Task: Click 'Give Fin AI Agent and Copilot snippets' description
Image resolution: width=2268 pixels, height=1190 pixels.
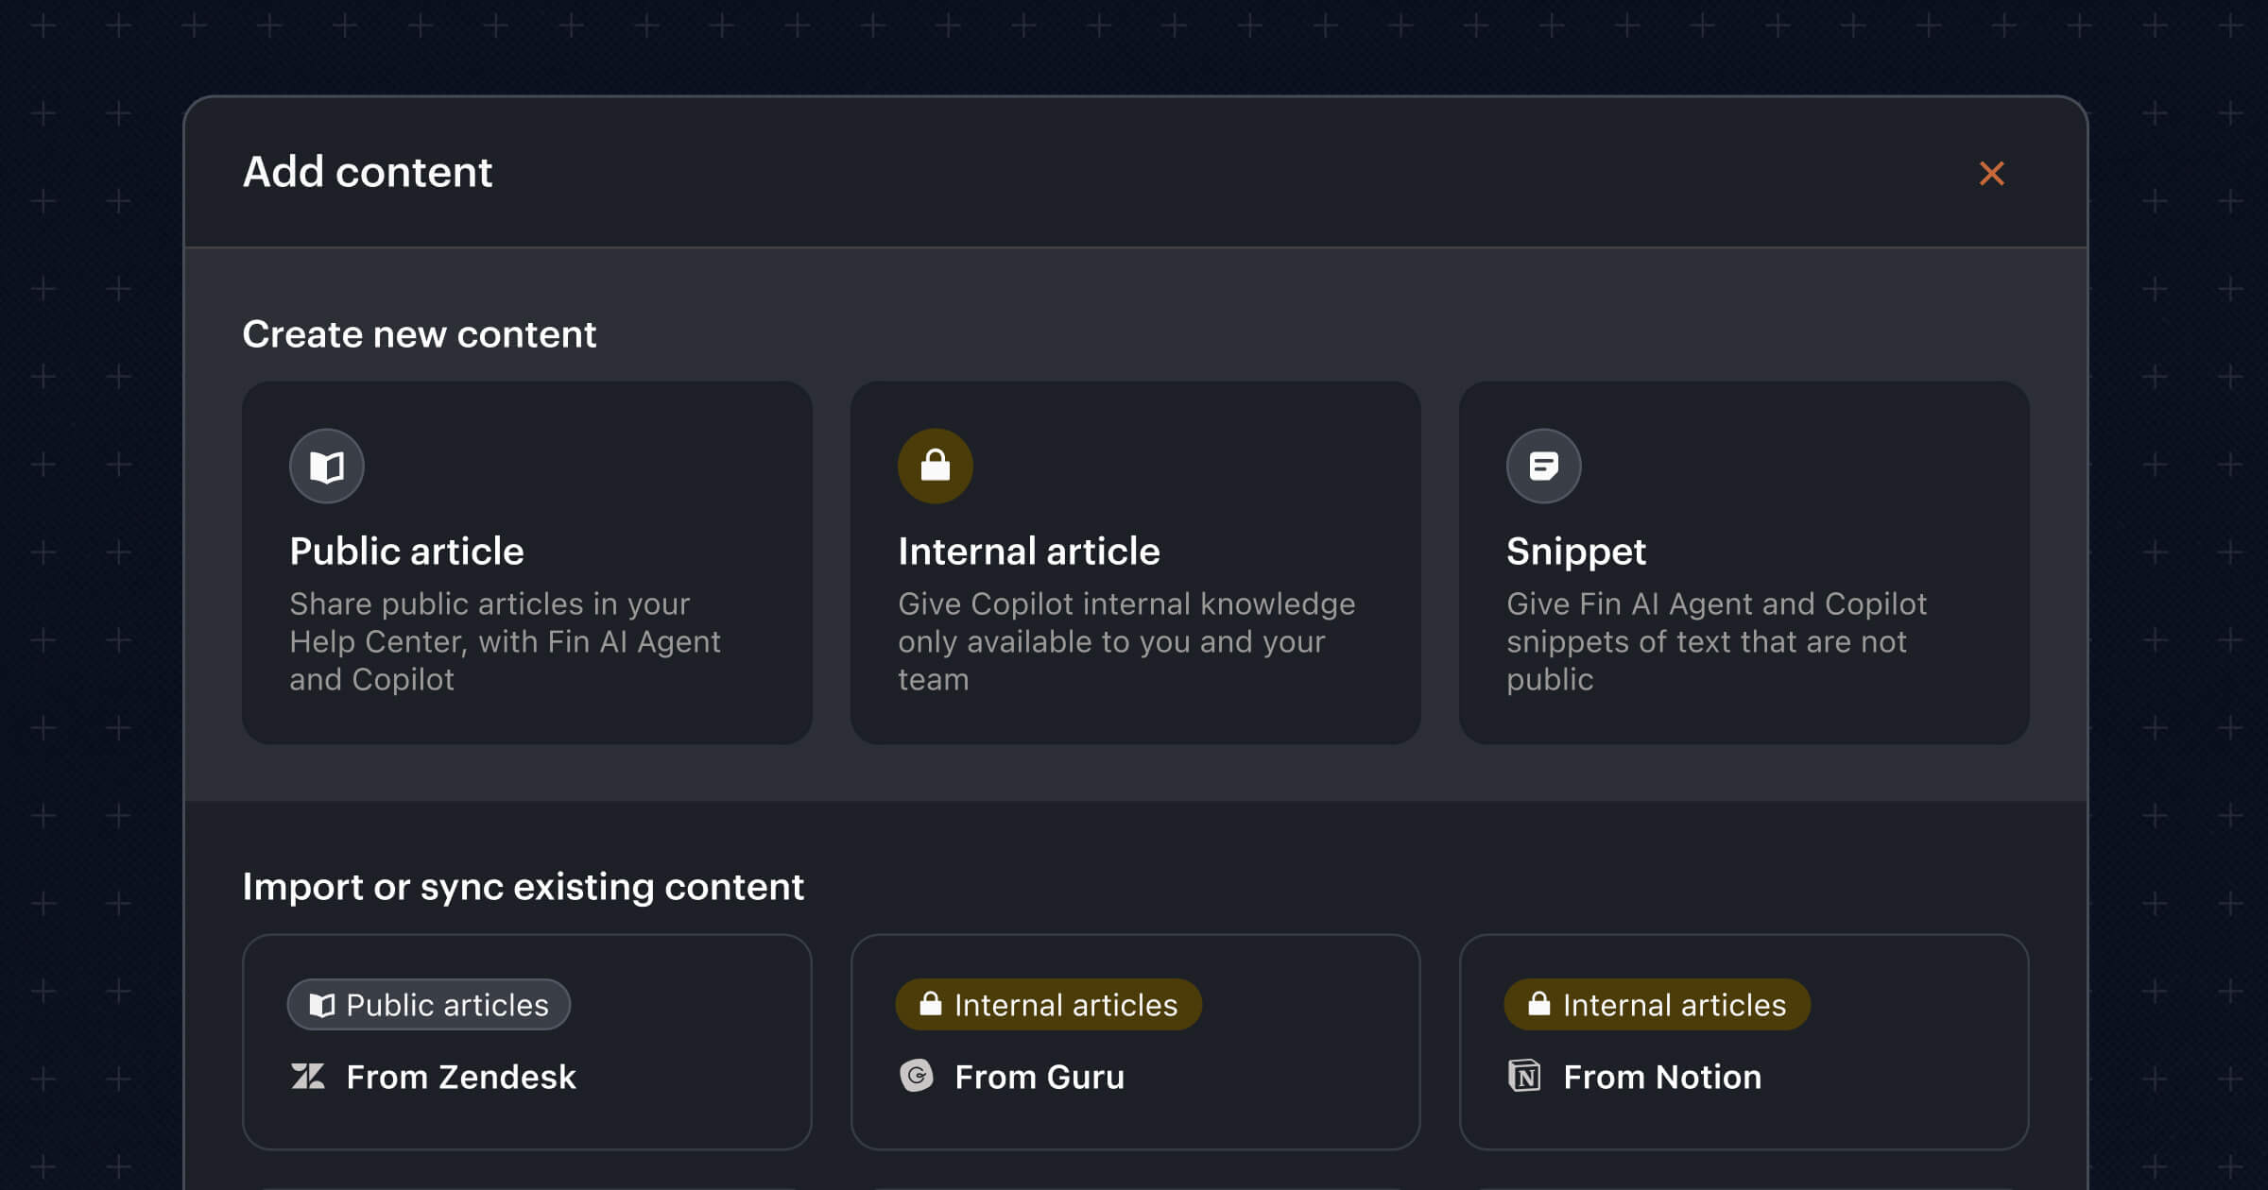Action: point(1716,641)
